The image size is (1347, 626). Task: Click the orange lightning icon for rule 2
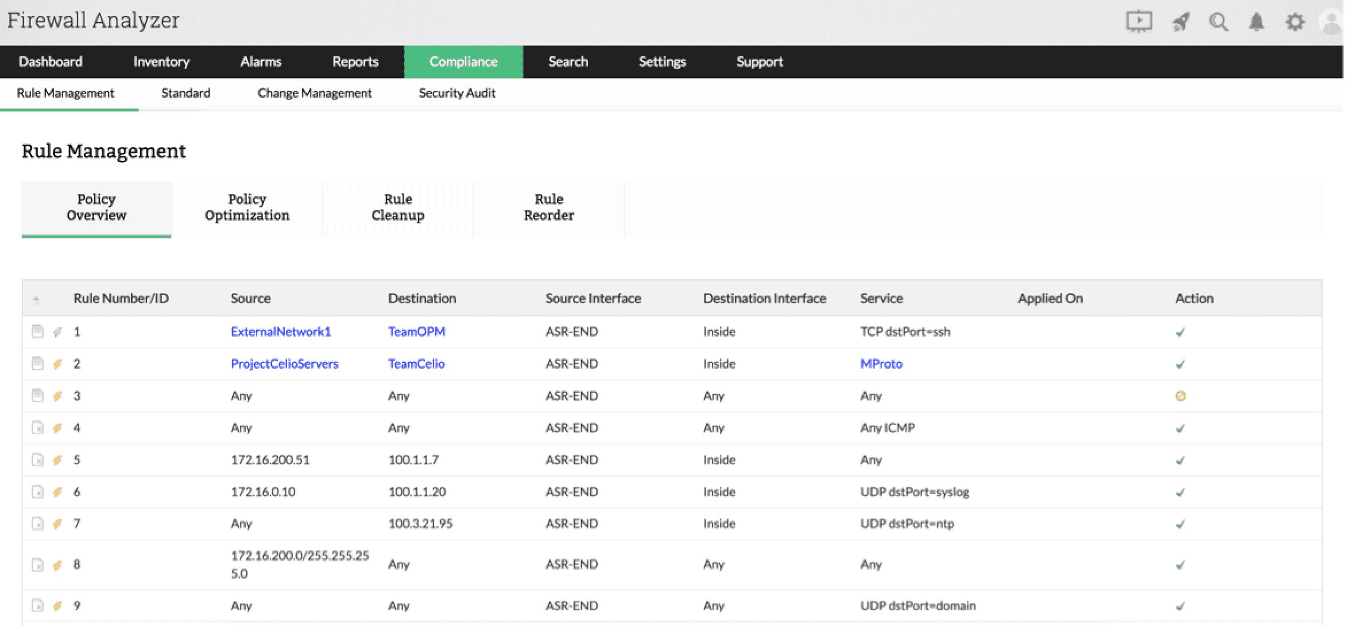[x=57, y=364]
